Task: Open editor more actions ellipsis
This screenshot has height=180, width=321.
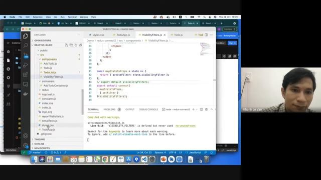Action: [211, 35]
